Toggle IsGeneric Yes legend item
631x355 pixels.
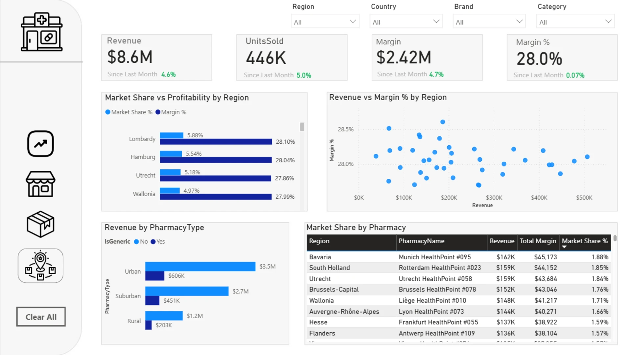157,242
